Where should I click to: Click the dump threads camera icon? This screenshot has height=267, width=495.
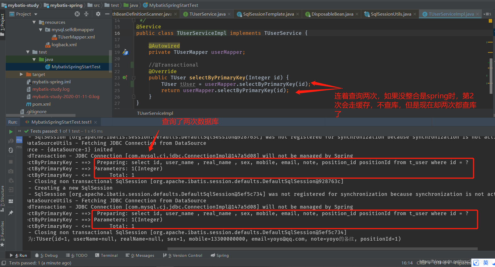pos(11,171)
